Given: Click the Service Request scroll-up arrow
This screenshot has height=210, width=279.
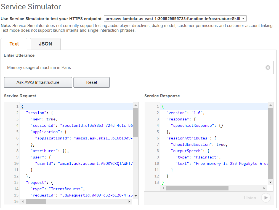Looking at the screenshot, I should tap(135, 105).
